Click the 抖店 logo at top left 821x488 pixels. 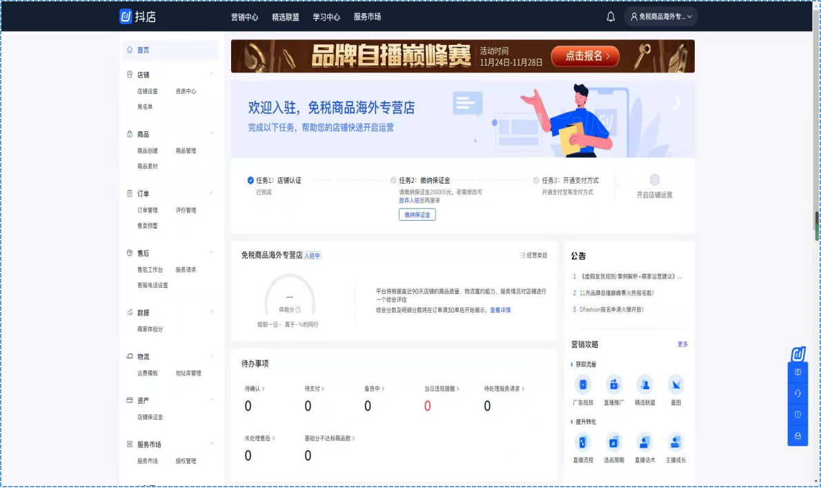pos(138,16)
